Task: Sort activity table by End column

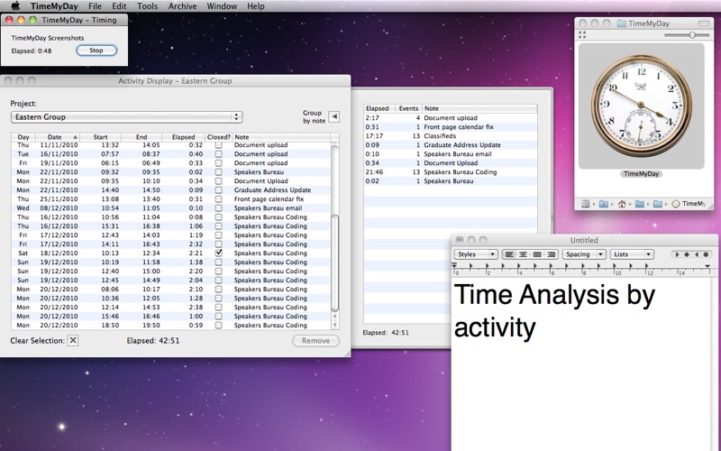Action: 141,137
